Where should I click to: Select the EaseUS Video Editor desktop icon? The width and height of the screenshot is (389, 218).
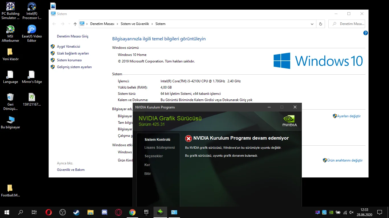click(x=32, y=34)
